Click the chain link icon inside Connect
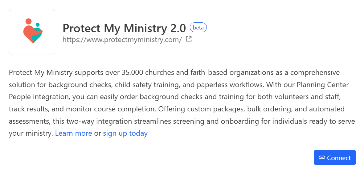Viewport: 364px width, 178px height. (x=322, y=157)
